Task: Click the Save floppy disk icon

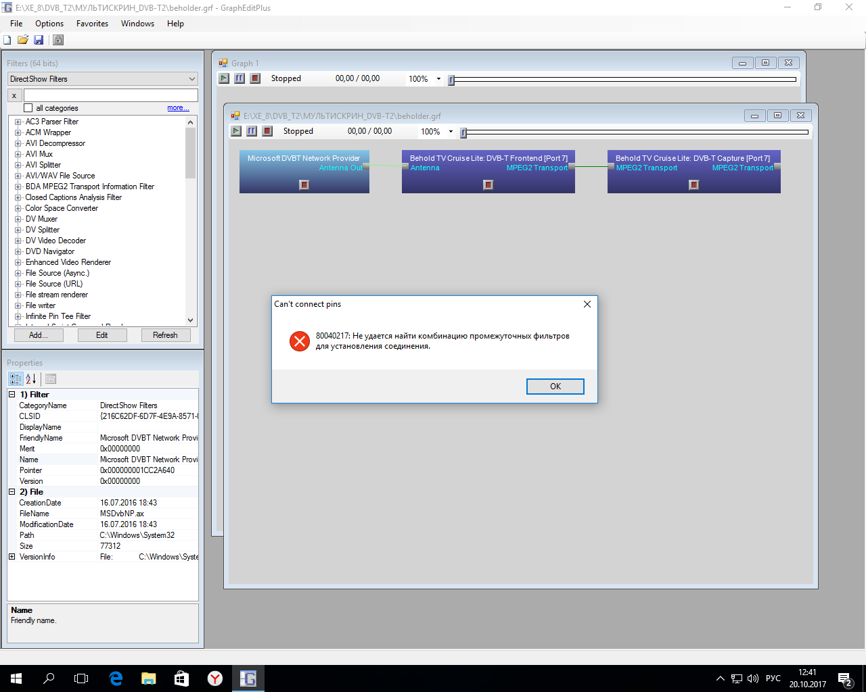Action: click(x=39, y=40)
